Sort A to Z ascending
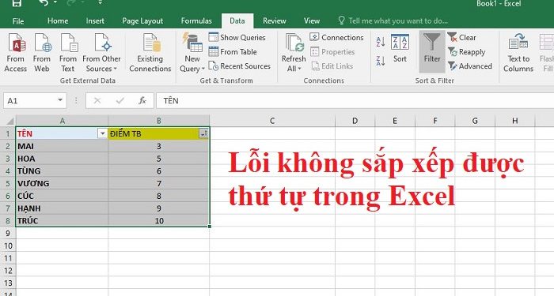 tap(381, 42)
